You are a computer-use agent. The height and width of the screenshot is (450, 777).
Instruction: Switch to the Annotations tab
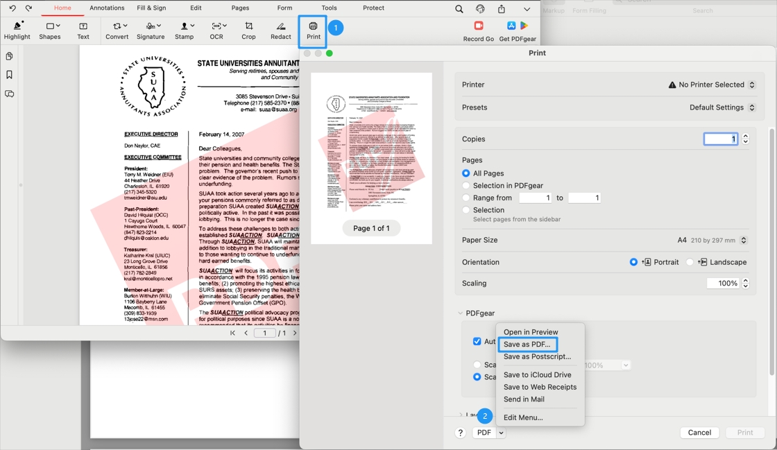(x=107, y=8)
